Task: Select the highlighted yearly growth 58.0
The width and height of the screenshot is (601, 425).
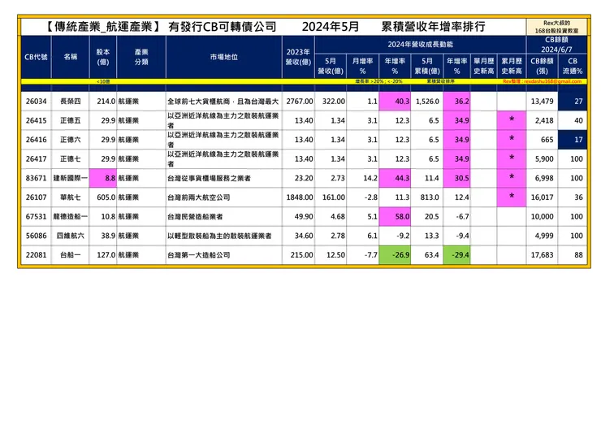Action: click(x=395, y=217)
